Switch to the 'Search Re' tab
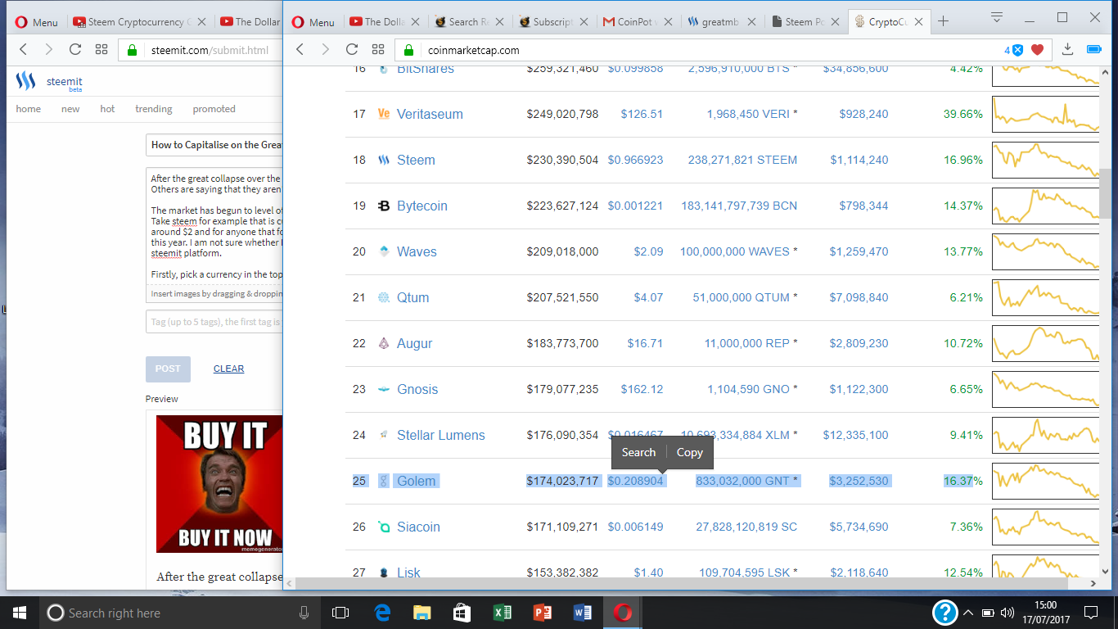The height and width of the screenshot is (629, 1118). [467, 22]
